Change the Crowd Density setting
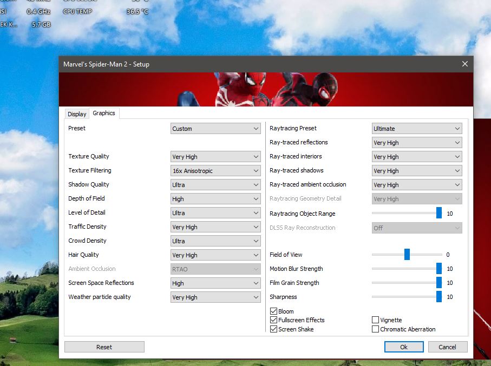491x366 pixels. (x=215, y=241)
